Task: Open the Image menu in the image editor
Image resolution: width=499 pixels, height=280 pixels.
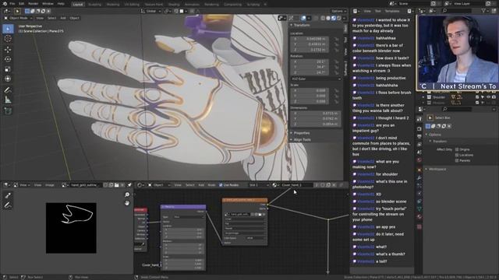Action: tap(50, 185)
